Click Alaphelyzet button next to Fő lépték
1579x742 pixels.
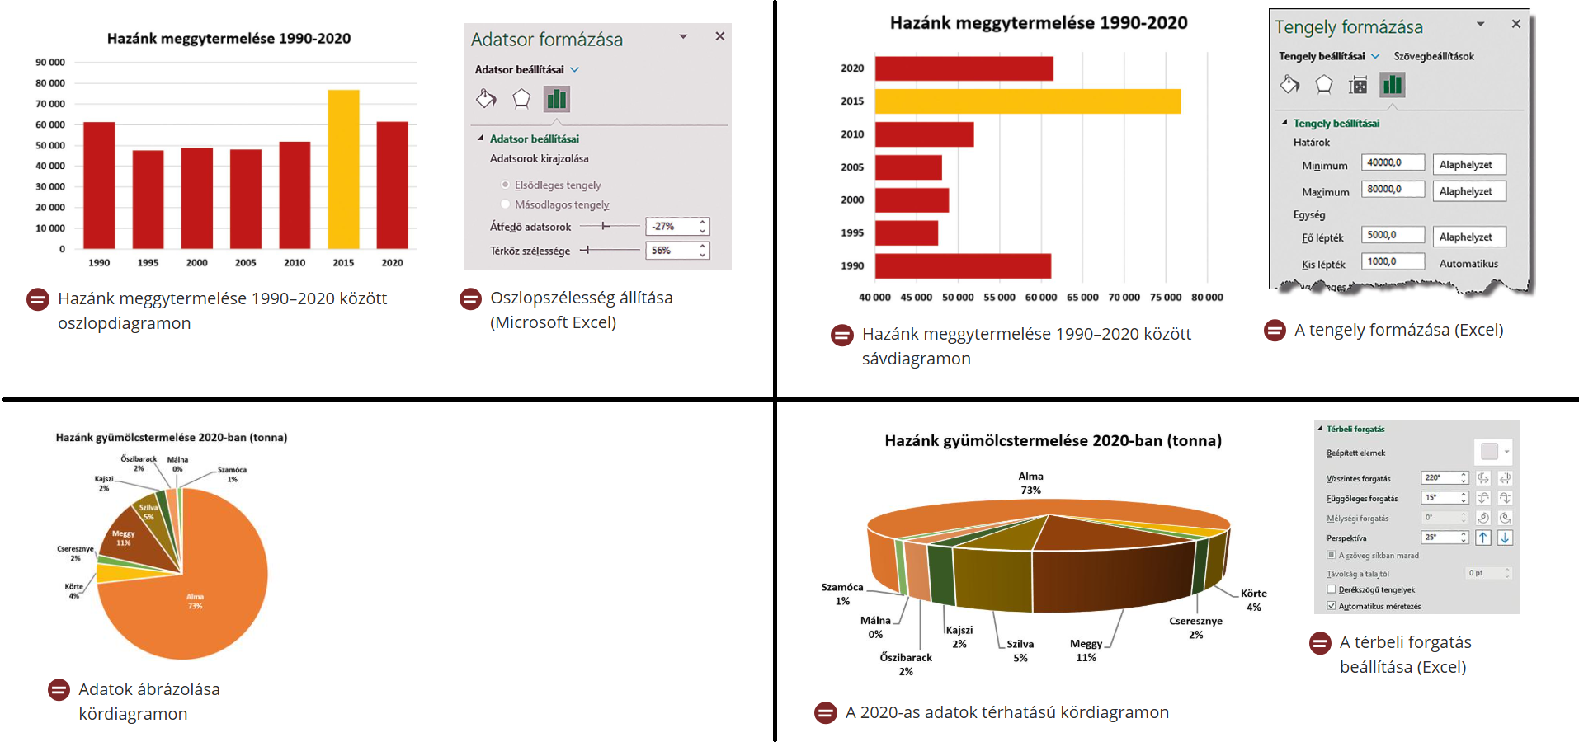point(1468,237)
